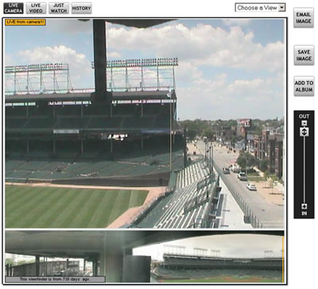Click the red billboard in the live camera image
This screenshot has height=289, width=318.
pyautogui.click(x=244, y=122)
